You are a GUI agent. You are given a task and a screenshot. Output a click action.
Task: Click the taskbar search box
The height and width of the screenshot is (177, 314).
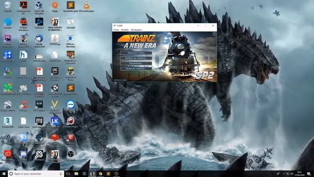tap(36, 174)
